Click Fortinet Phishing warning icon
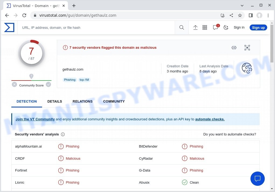This screenshot has height=192, width=275. pyautogui.click(x=61, y=170)
